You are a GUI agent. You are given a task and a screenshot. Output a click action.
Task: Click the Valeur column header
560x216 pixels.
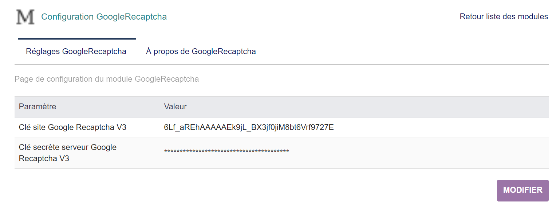pyautogui.click(x=175, y=107)
